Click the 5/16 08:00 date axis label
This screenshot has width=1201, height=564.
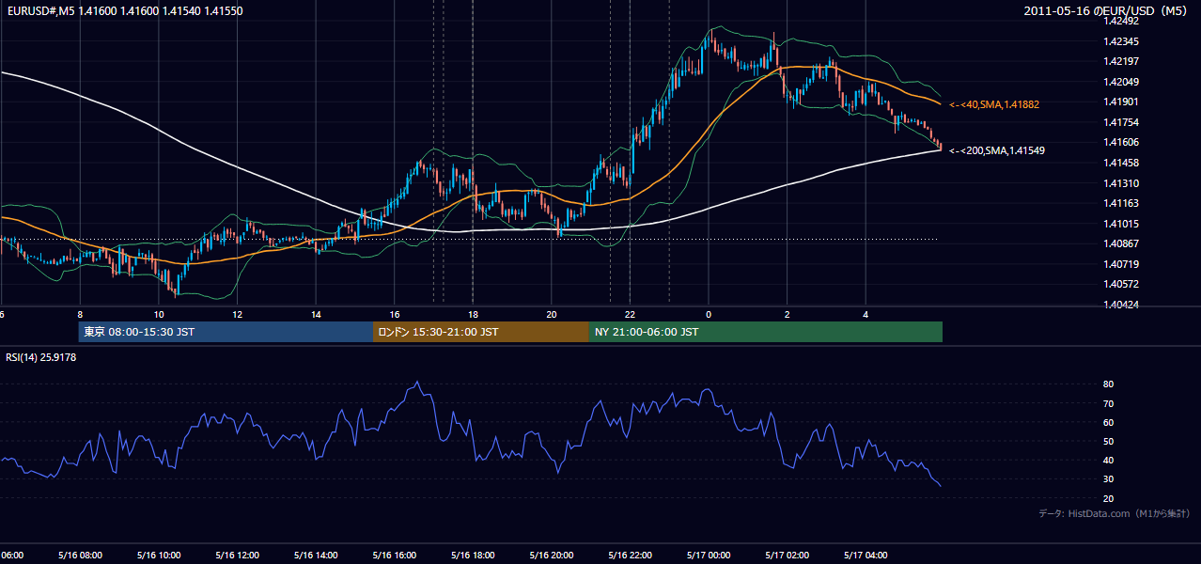click(80, 556)
